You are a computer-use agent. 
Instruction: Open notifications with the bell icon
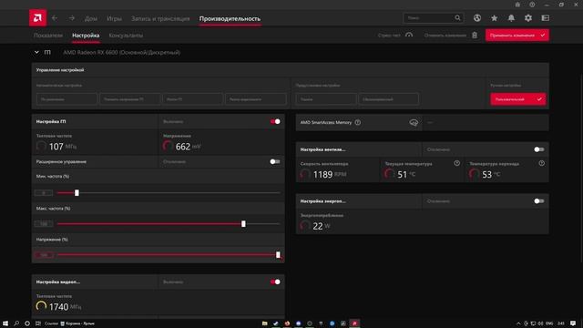pos(511,18)
